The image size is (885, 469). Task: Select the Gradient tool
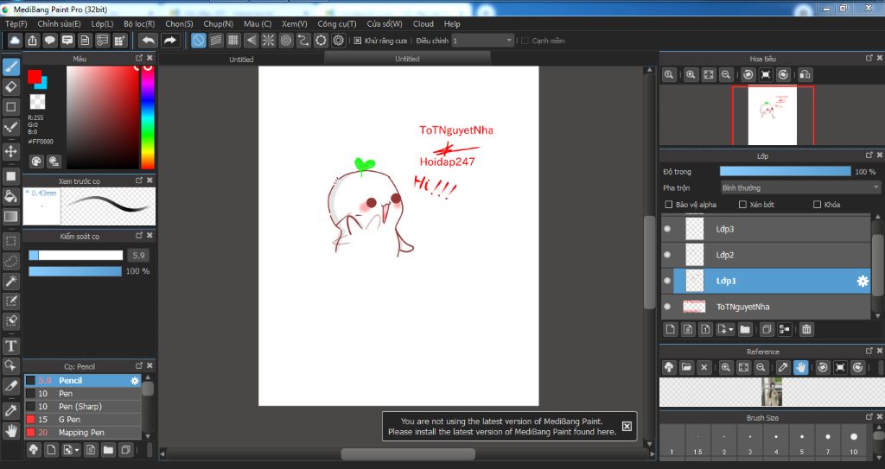pyautogui.click(x=10, y=216)
